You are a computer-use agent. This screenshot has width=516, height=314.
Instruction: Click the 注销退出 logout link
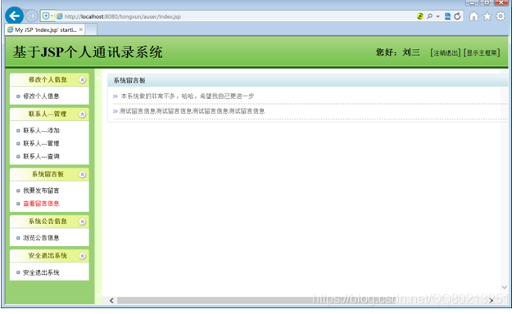[446, 53]
